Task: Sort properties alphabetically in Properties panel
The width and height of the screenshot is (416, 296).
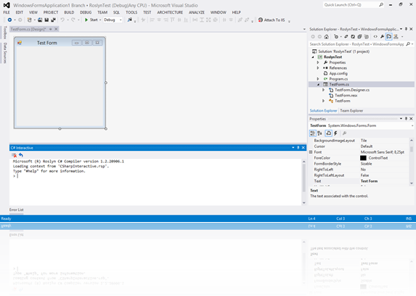Action: click(x=319, y=133)
